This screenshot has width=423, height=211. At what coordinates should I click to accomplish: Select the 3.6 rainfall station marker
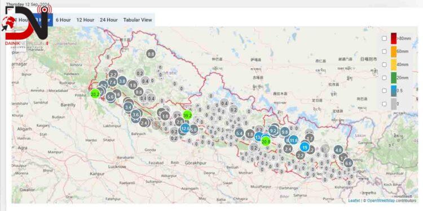[136, 115]
